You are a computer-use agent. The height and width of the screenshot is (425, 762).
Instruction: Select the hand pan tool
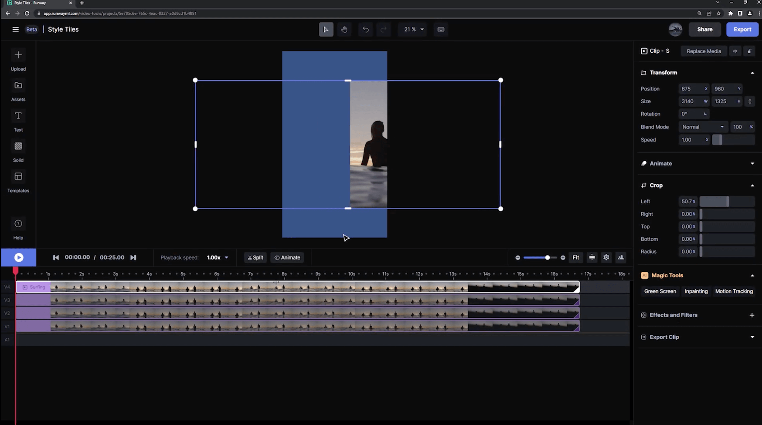(x=344, y=30)
